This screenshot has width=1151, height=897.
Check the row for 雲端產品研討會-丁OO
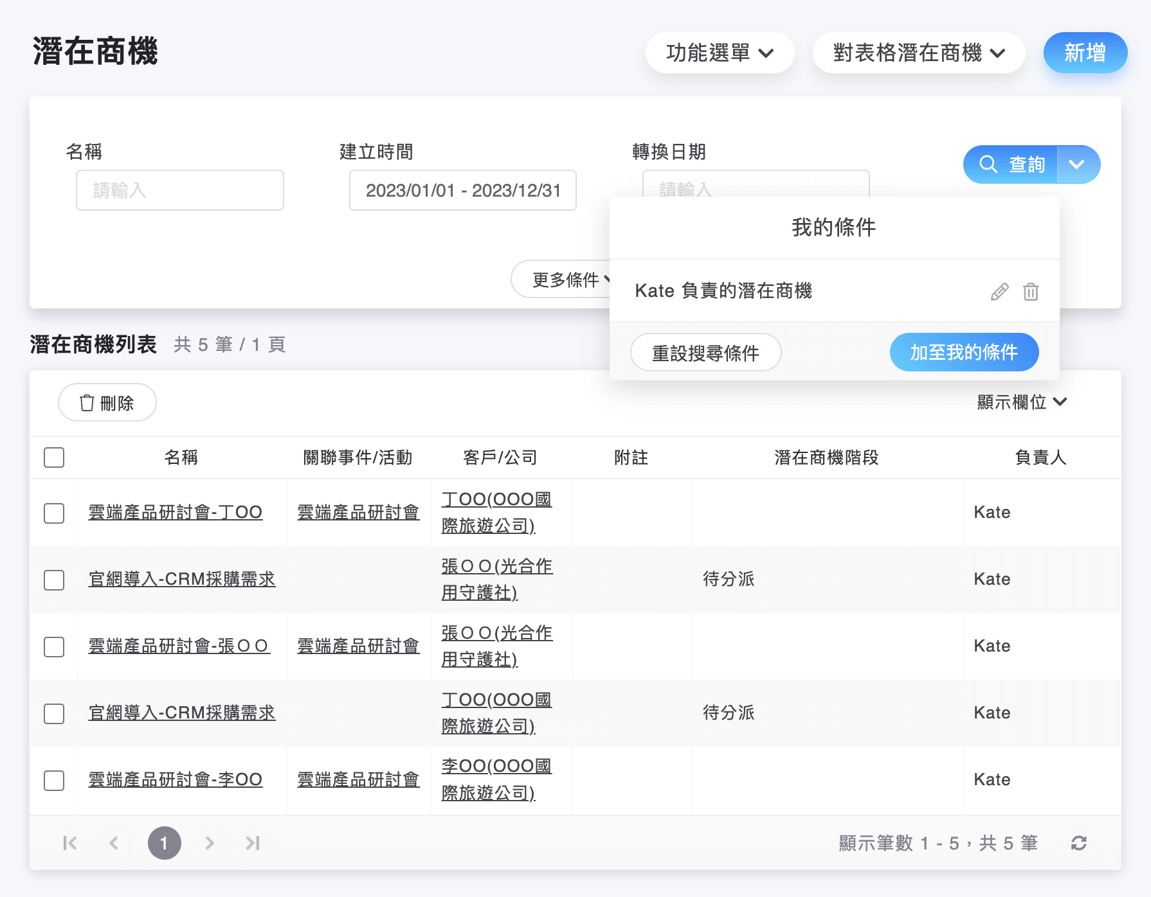[54, 513]
